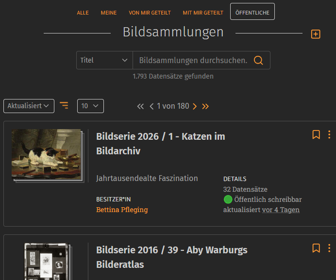This screenshot has height=280, width=336.
Task: Go to the previous page arrow
Action: 151,106
